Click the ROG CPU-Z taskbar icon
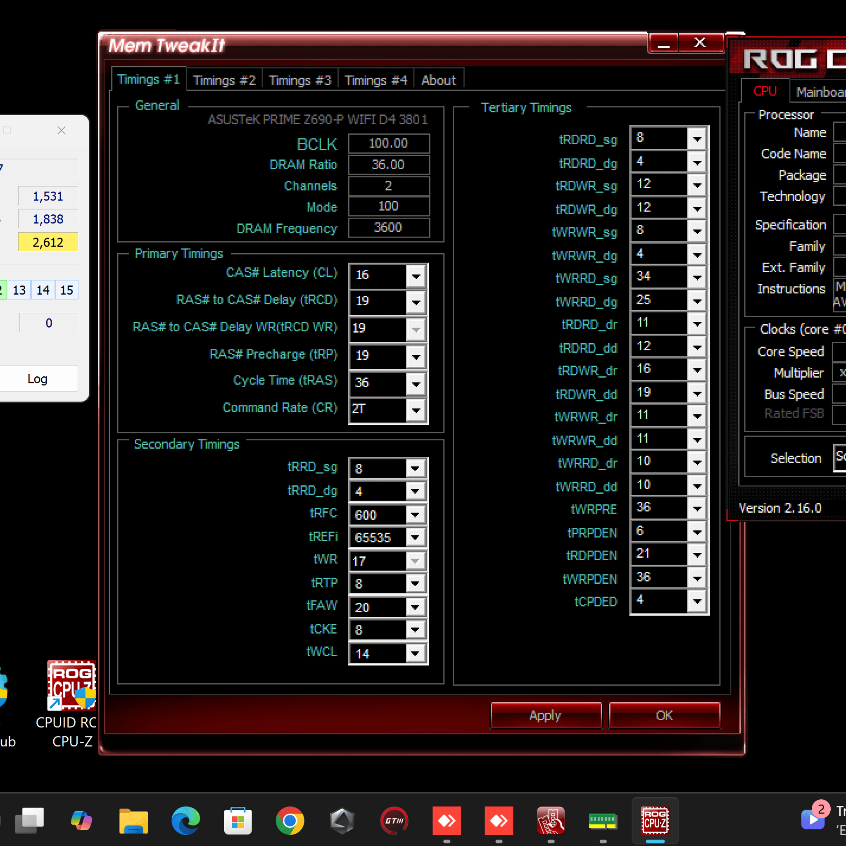846x846 pixels. (655, 820)
